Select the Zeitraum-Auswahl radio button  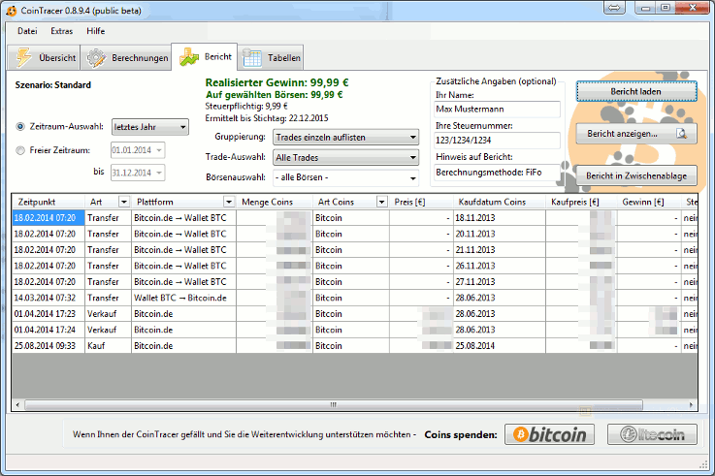point(20,127)
